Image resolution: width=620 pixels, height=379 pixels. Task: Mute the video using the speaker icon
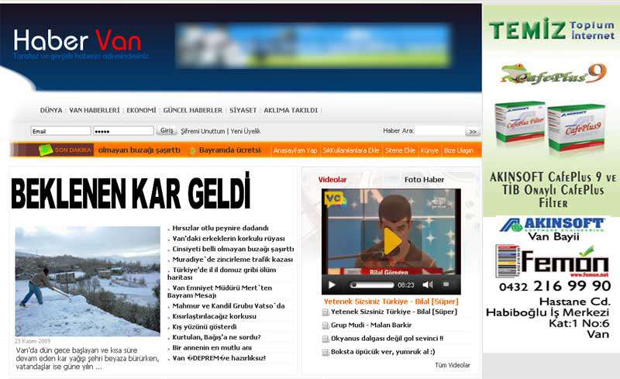(427, 285)
